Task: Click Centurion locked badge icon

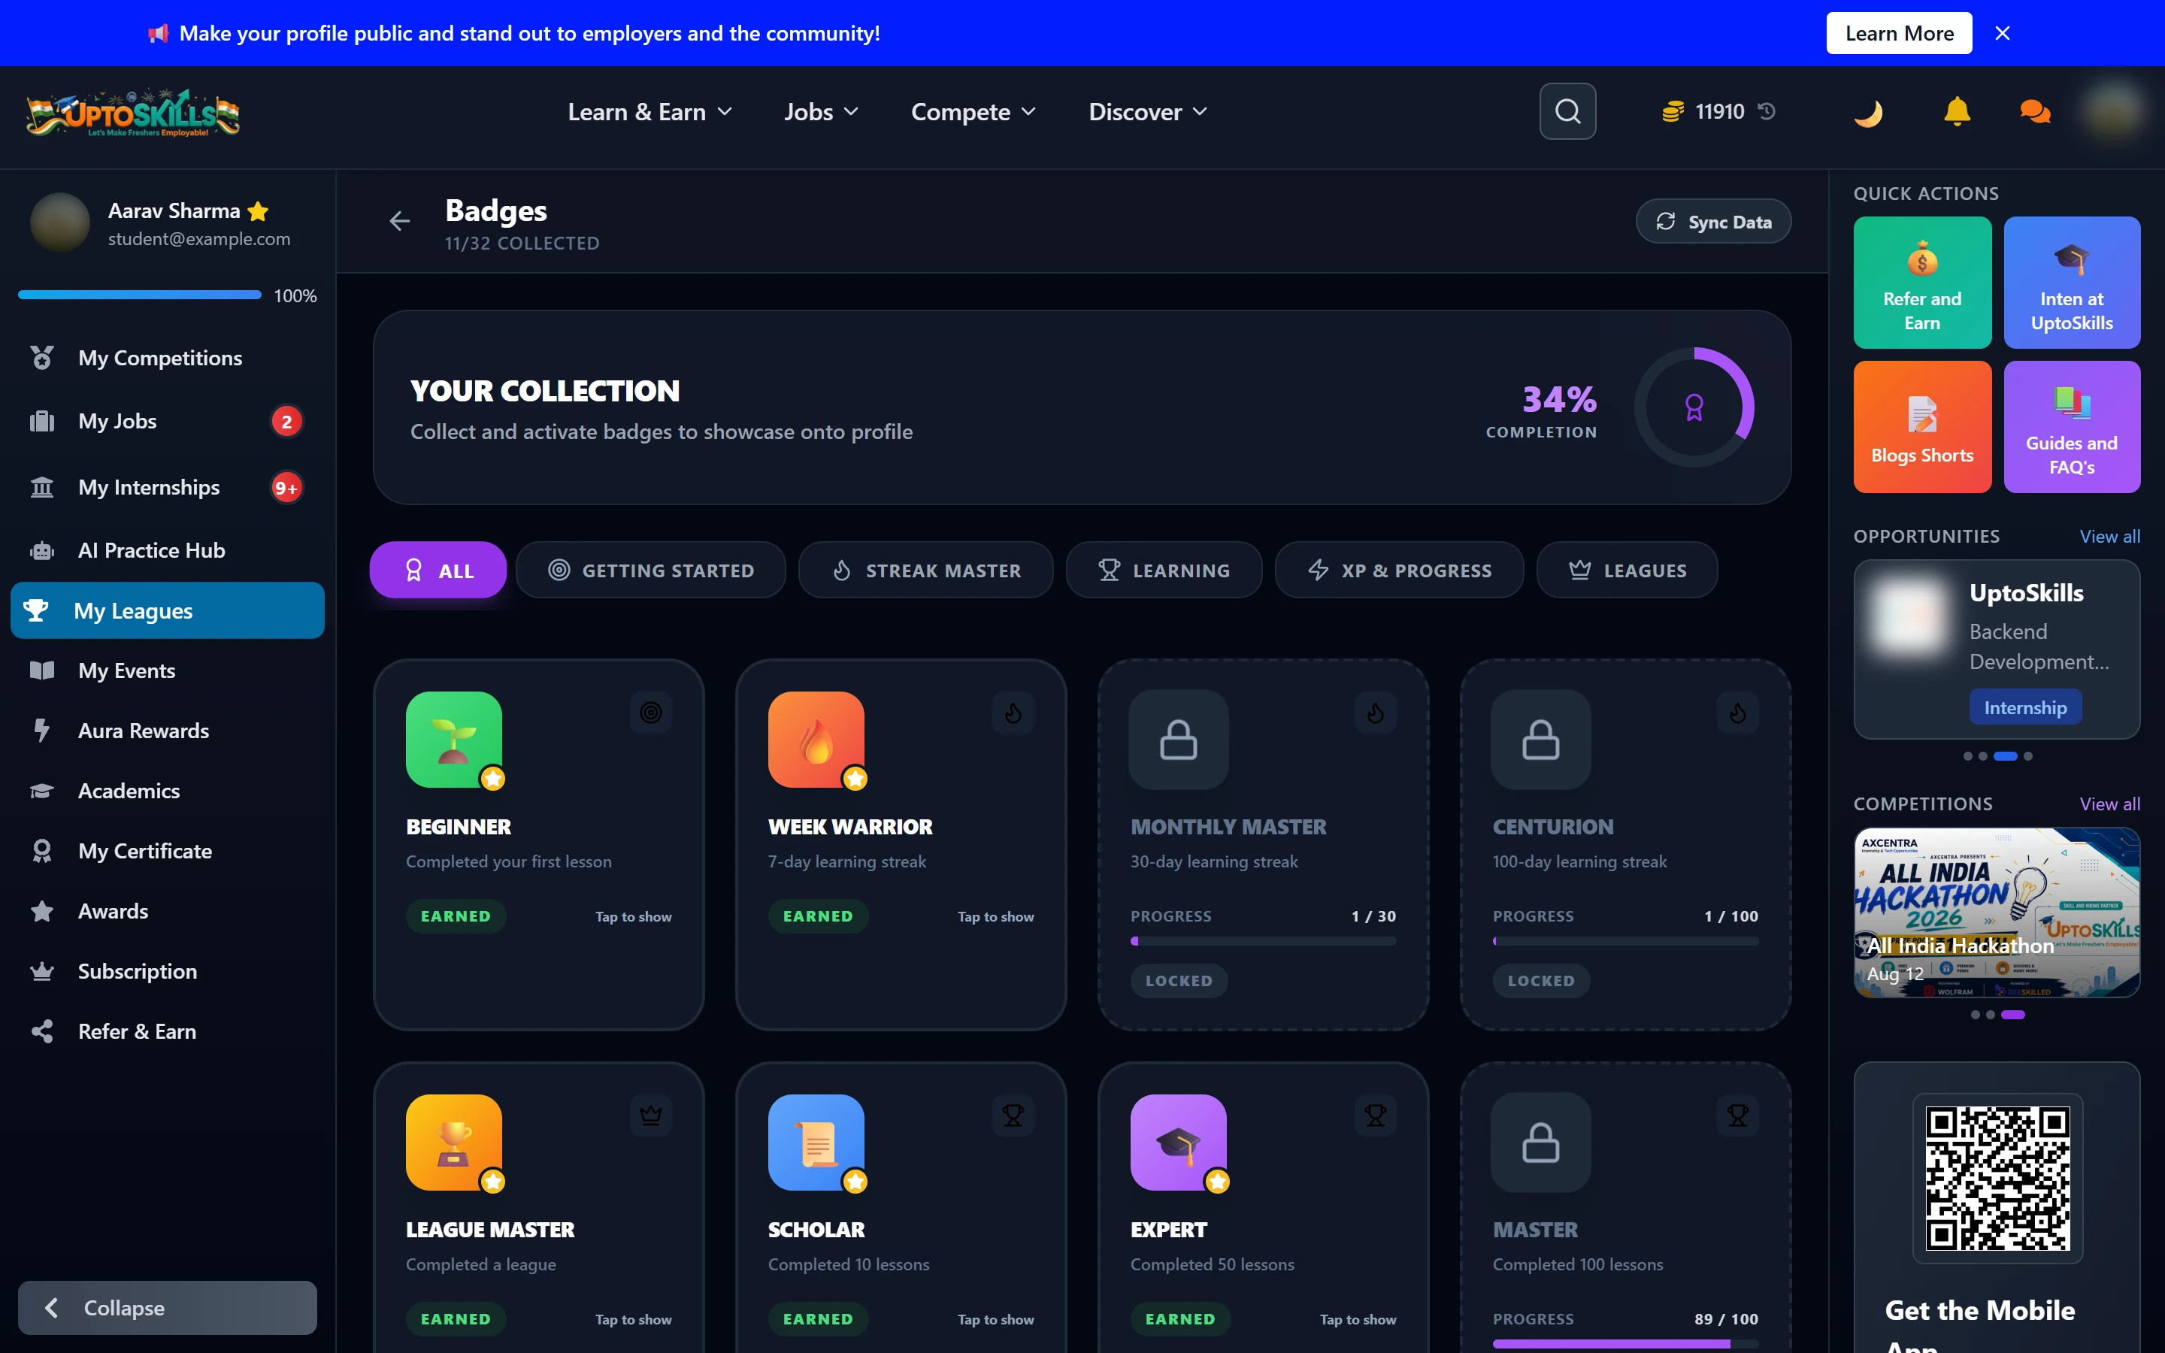Action: (x=1540, y=739)
